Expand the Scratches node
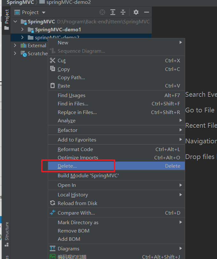This screenshot has width=217, height=259. tap(15, 53)
